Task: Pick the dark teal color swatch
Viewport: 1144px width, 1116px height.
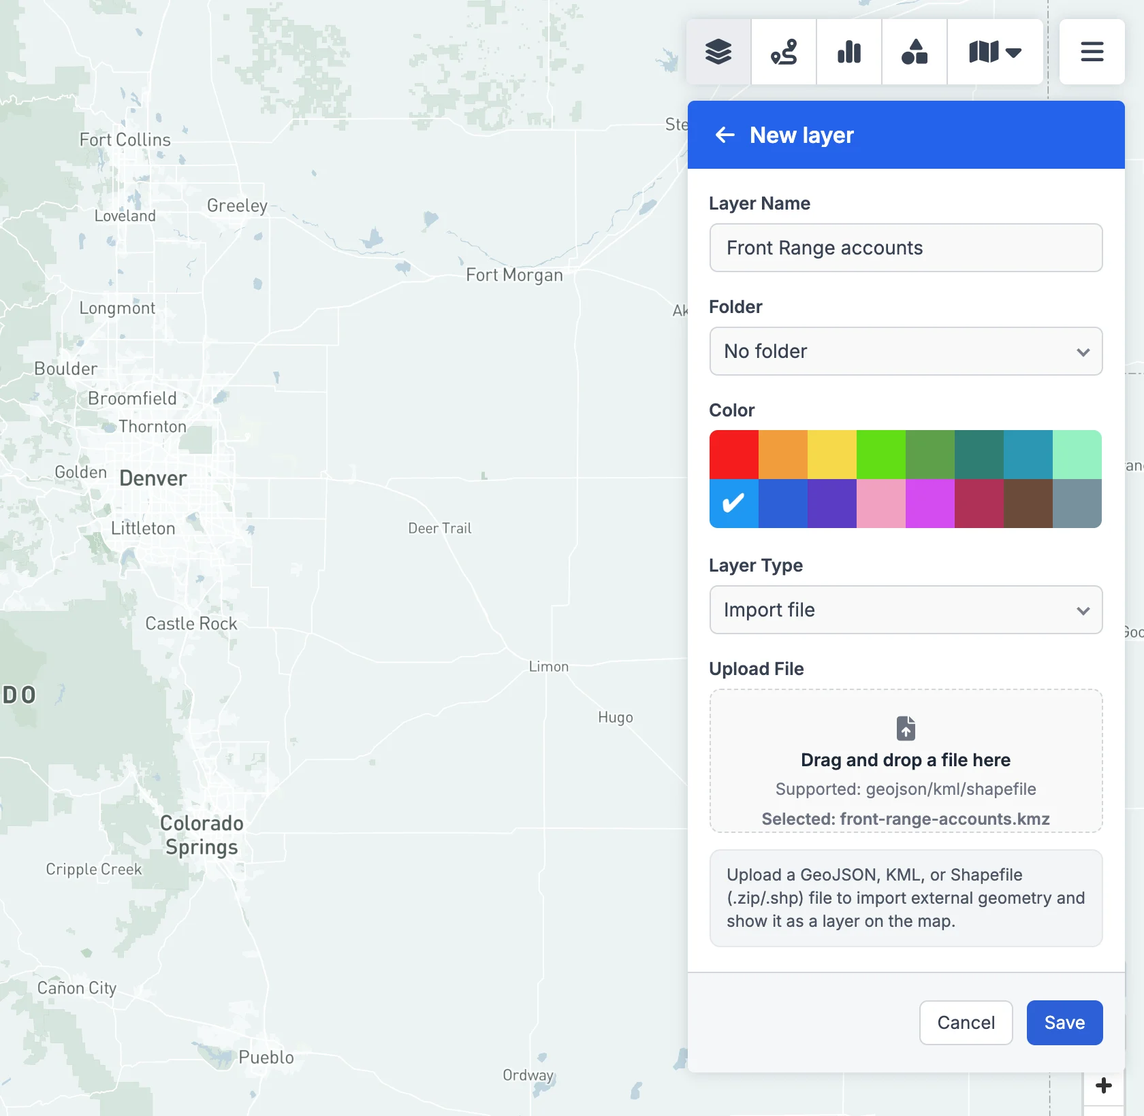Action: pyautogui.click(x=979, y=455)
